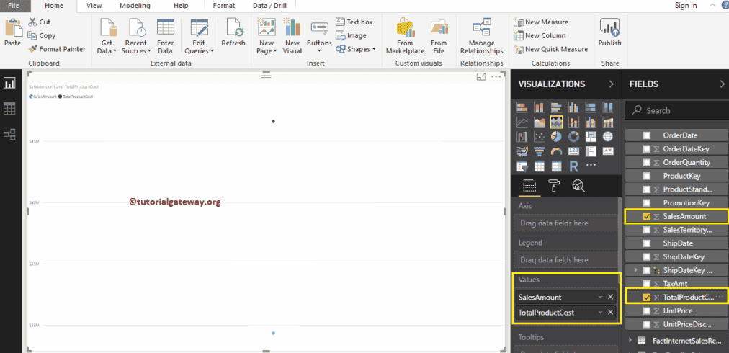
Task: Expand the ShipDateKey hierarchy
Action: tap(635, 270)
